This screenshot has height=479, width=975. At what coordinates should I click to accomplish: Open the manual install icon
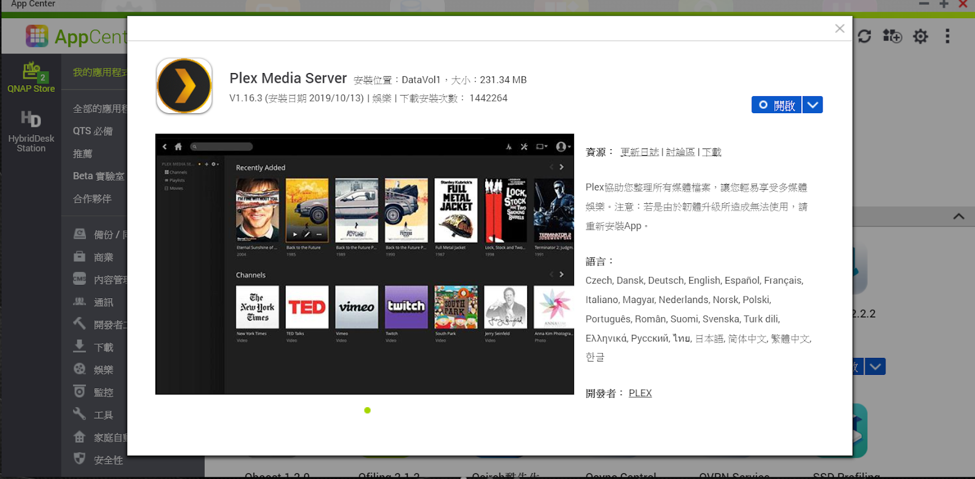[892, 37]
